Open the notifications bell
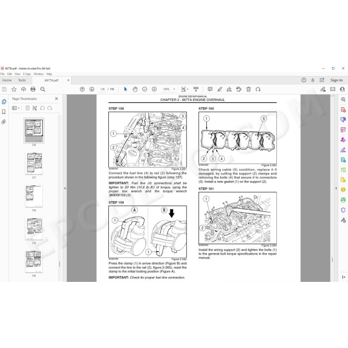The height and width of the screenshot is (348, 348). click(x=313, y=80)
